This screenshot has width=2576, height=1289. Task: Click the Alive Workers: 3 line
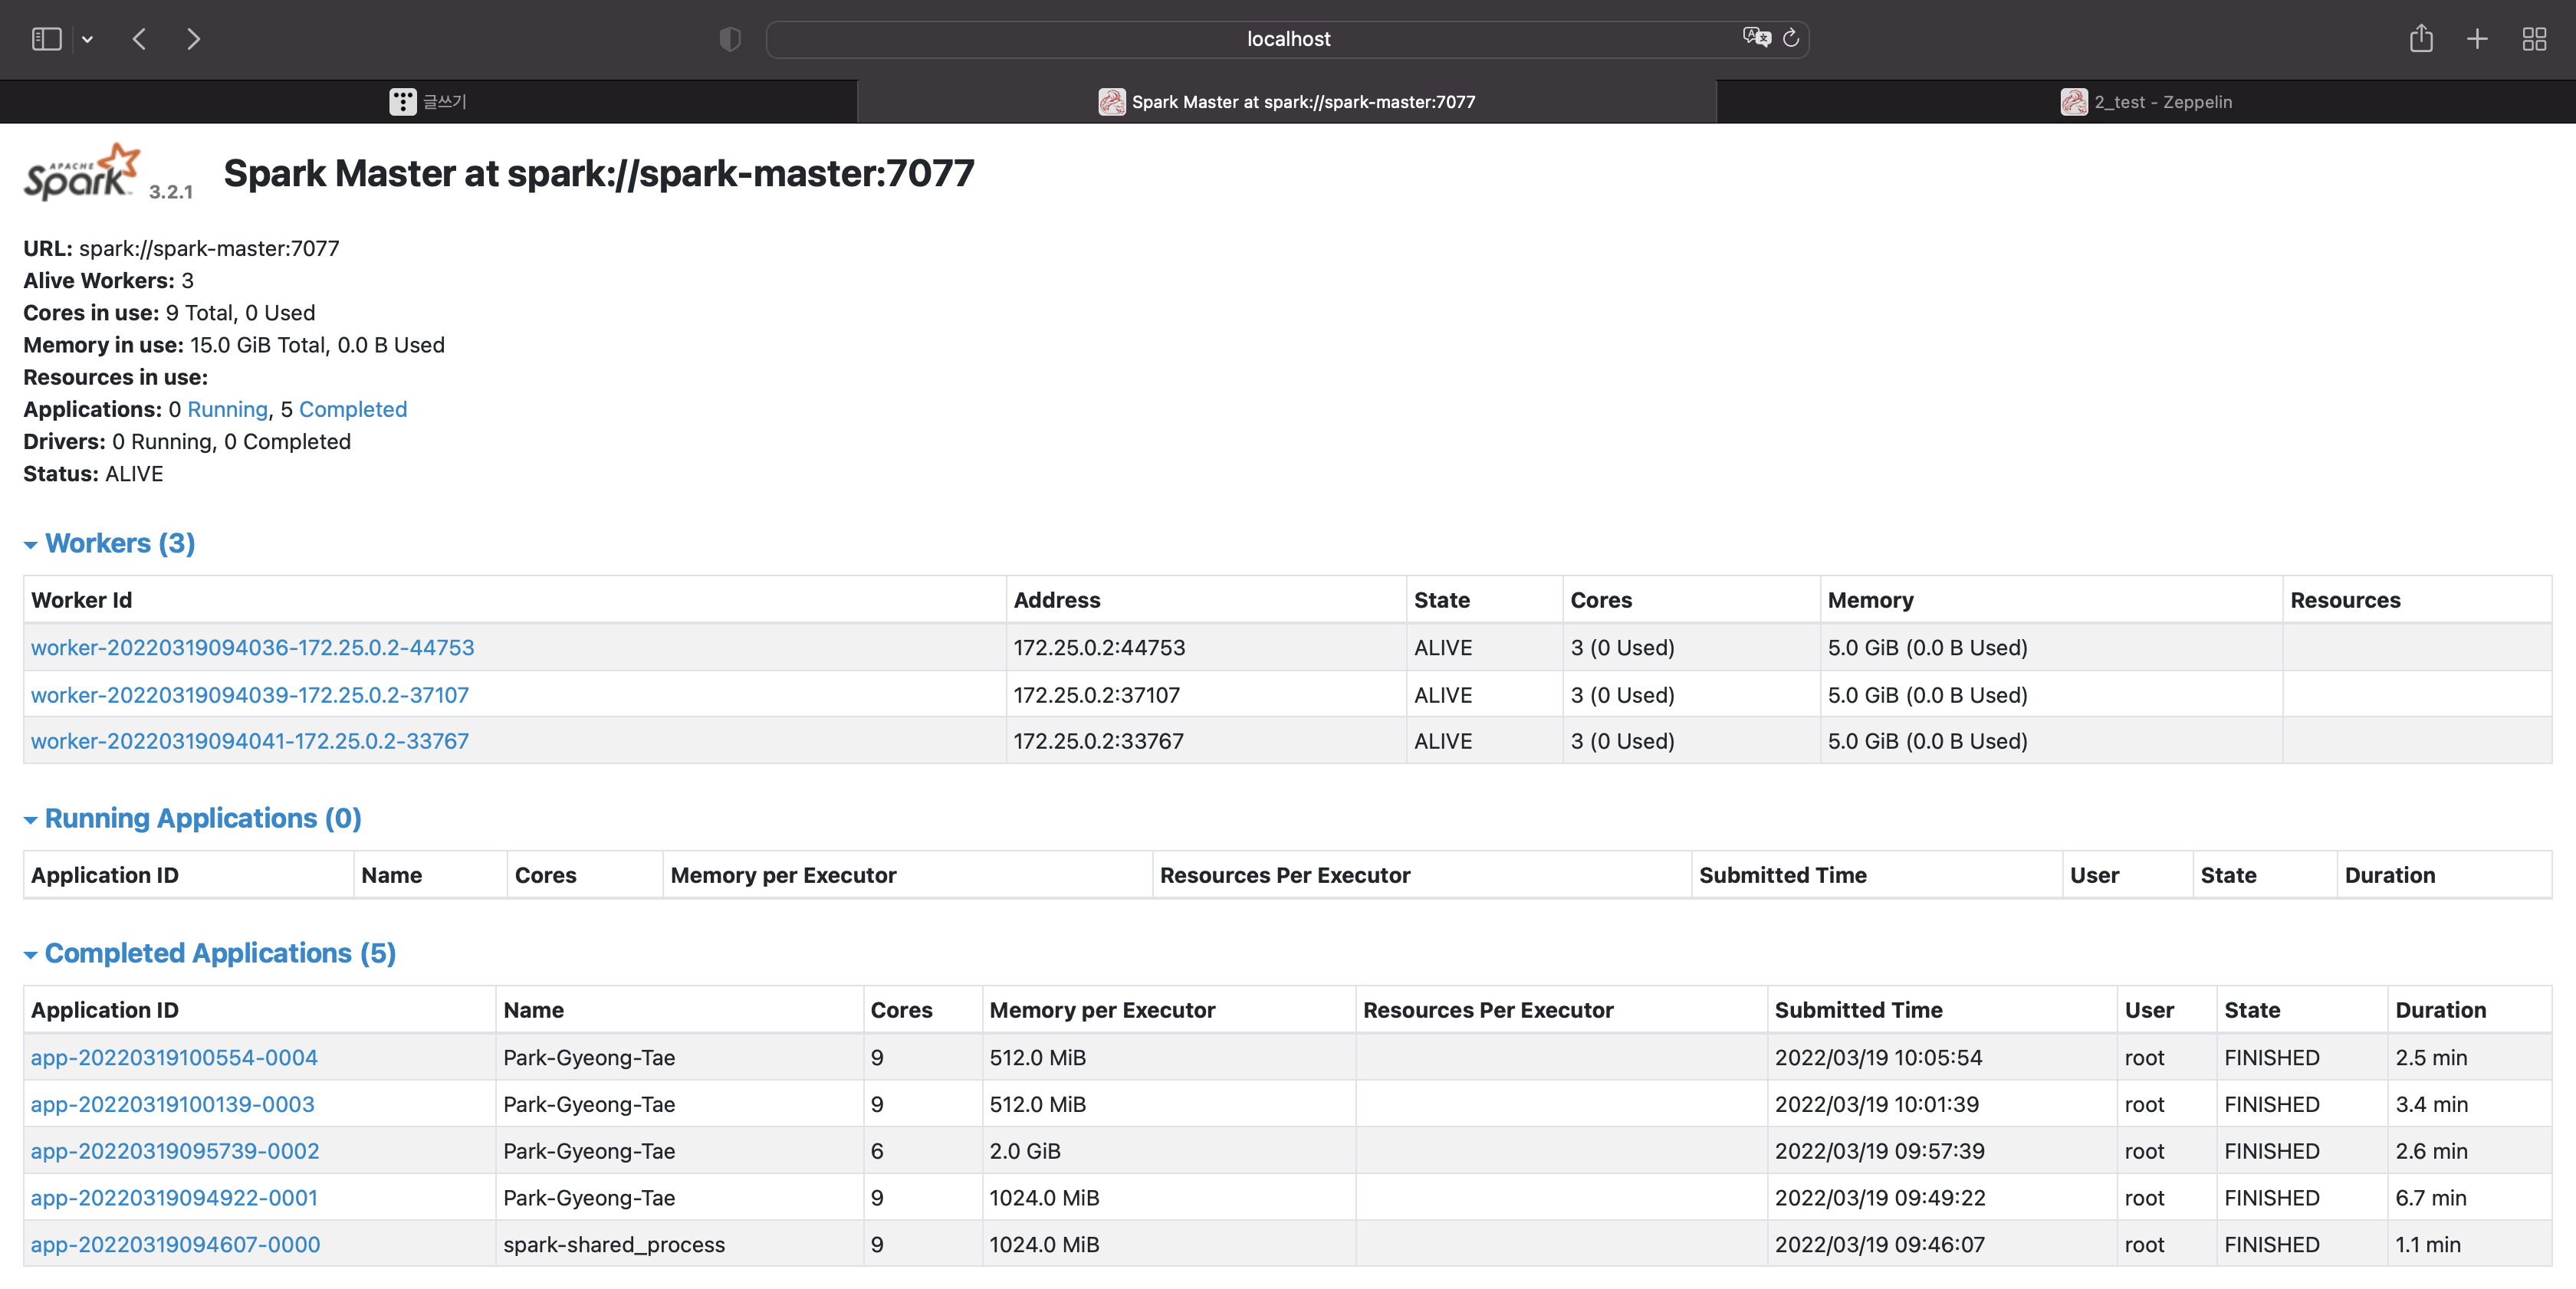tap(109, 280)
